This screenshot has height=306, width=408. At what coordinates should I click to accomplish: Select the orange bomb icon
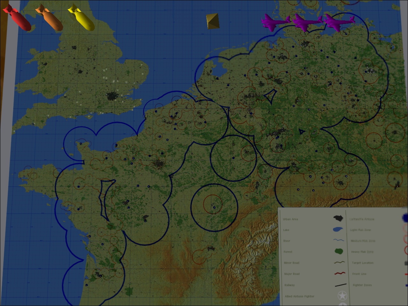[x=49, y=18]
